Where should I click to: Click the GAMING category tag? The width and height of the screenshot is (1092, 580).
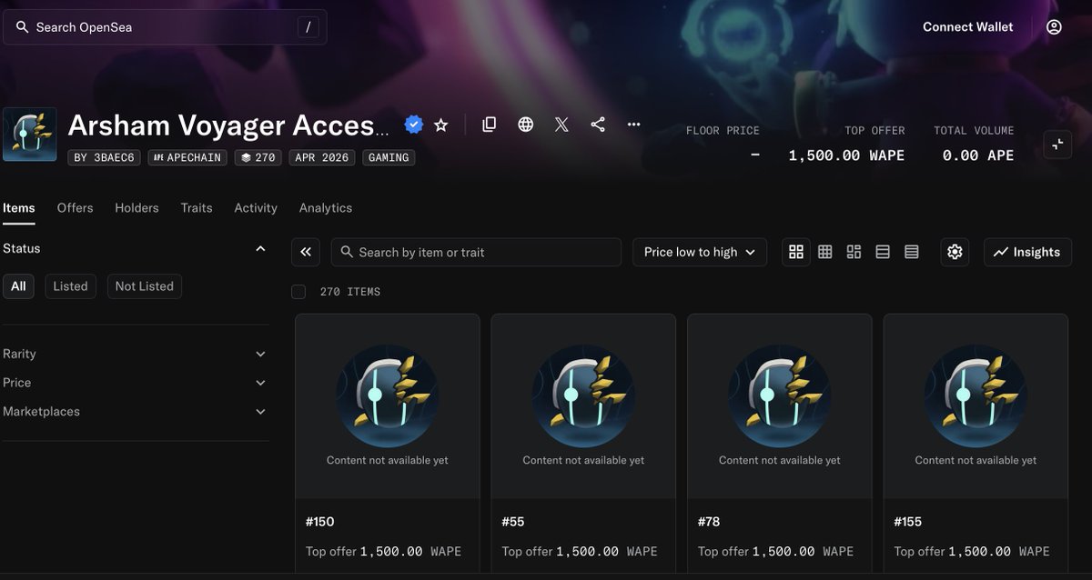pos(389,157)
